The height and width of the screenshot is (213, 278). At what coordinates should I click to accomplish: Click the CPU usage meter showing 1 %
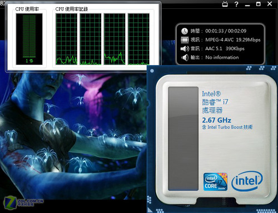coord(29,39)
